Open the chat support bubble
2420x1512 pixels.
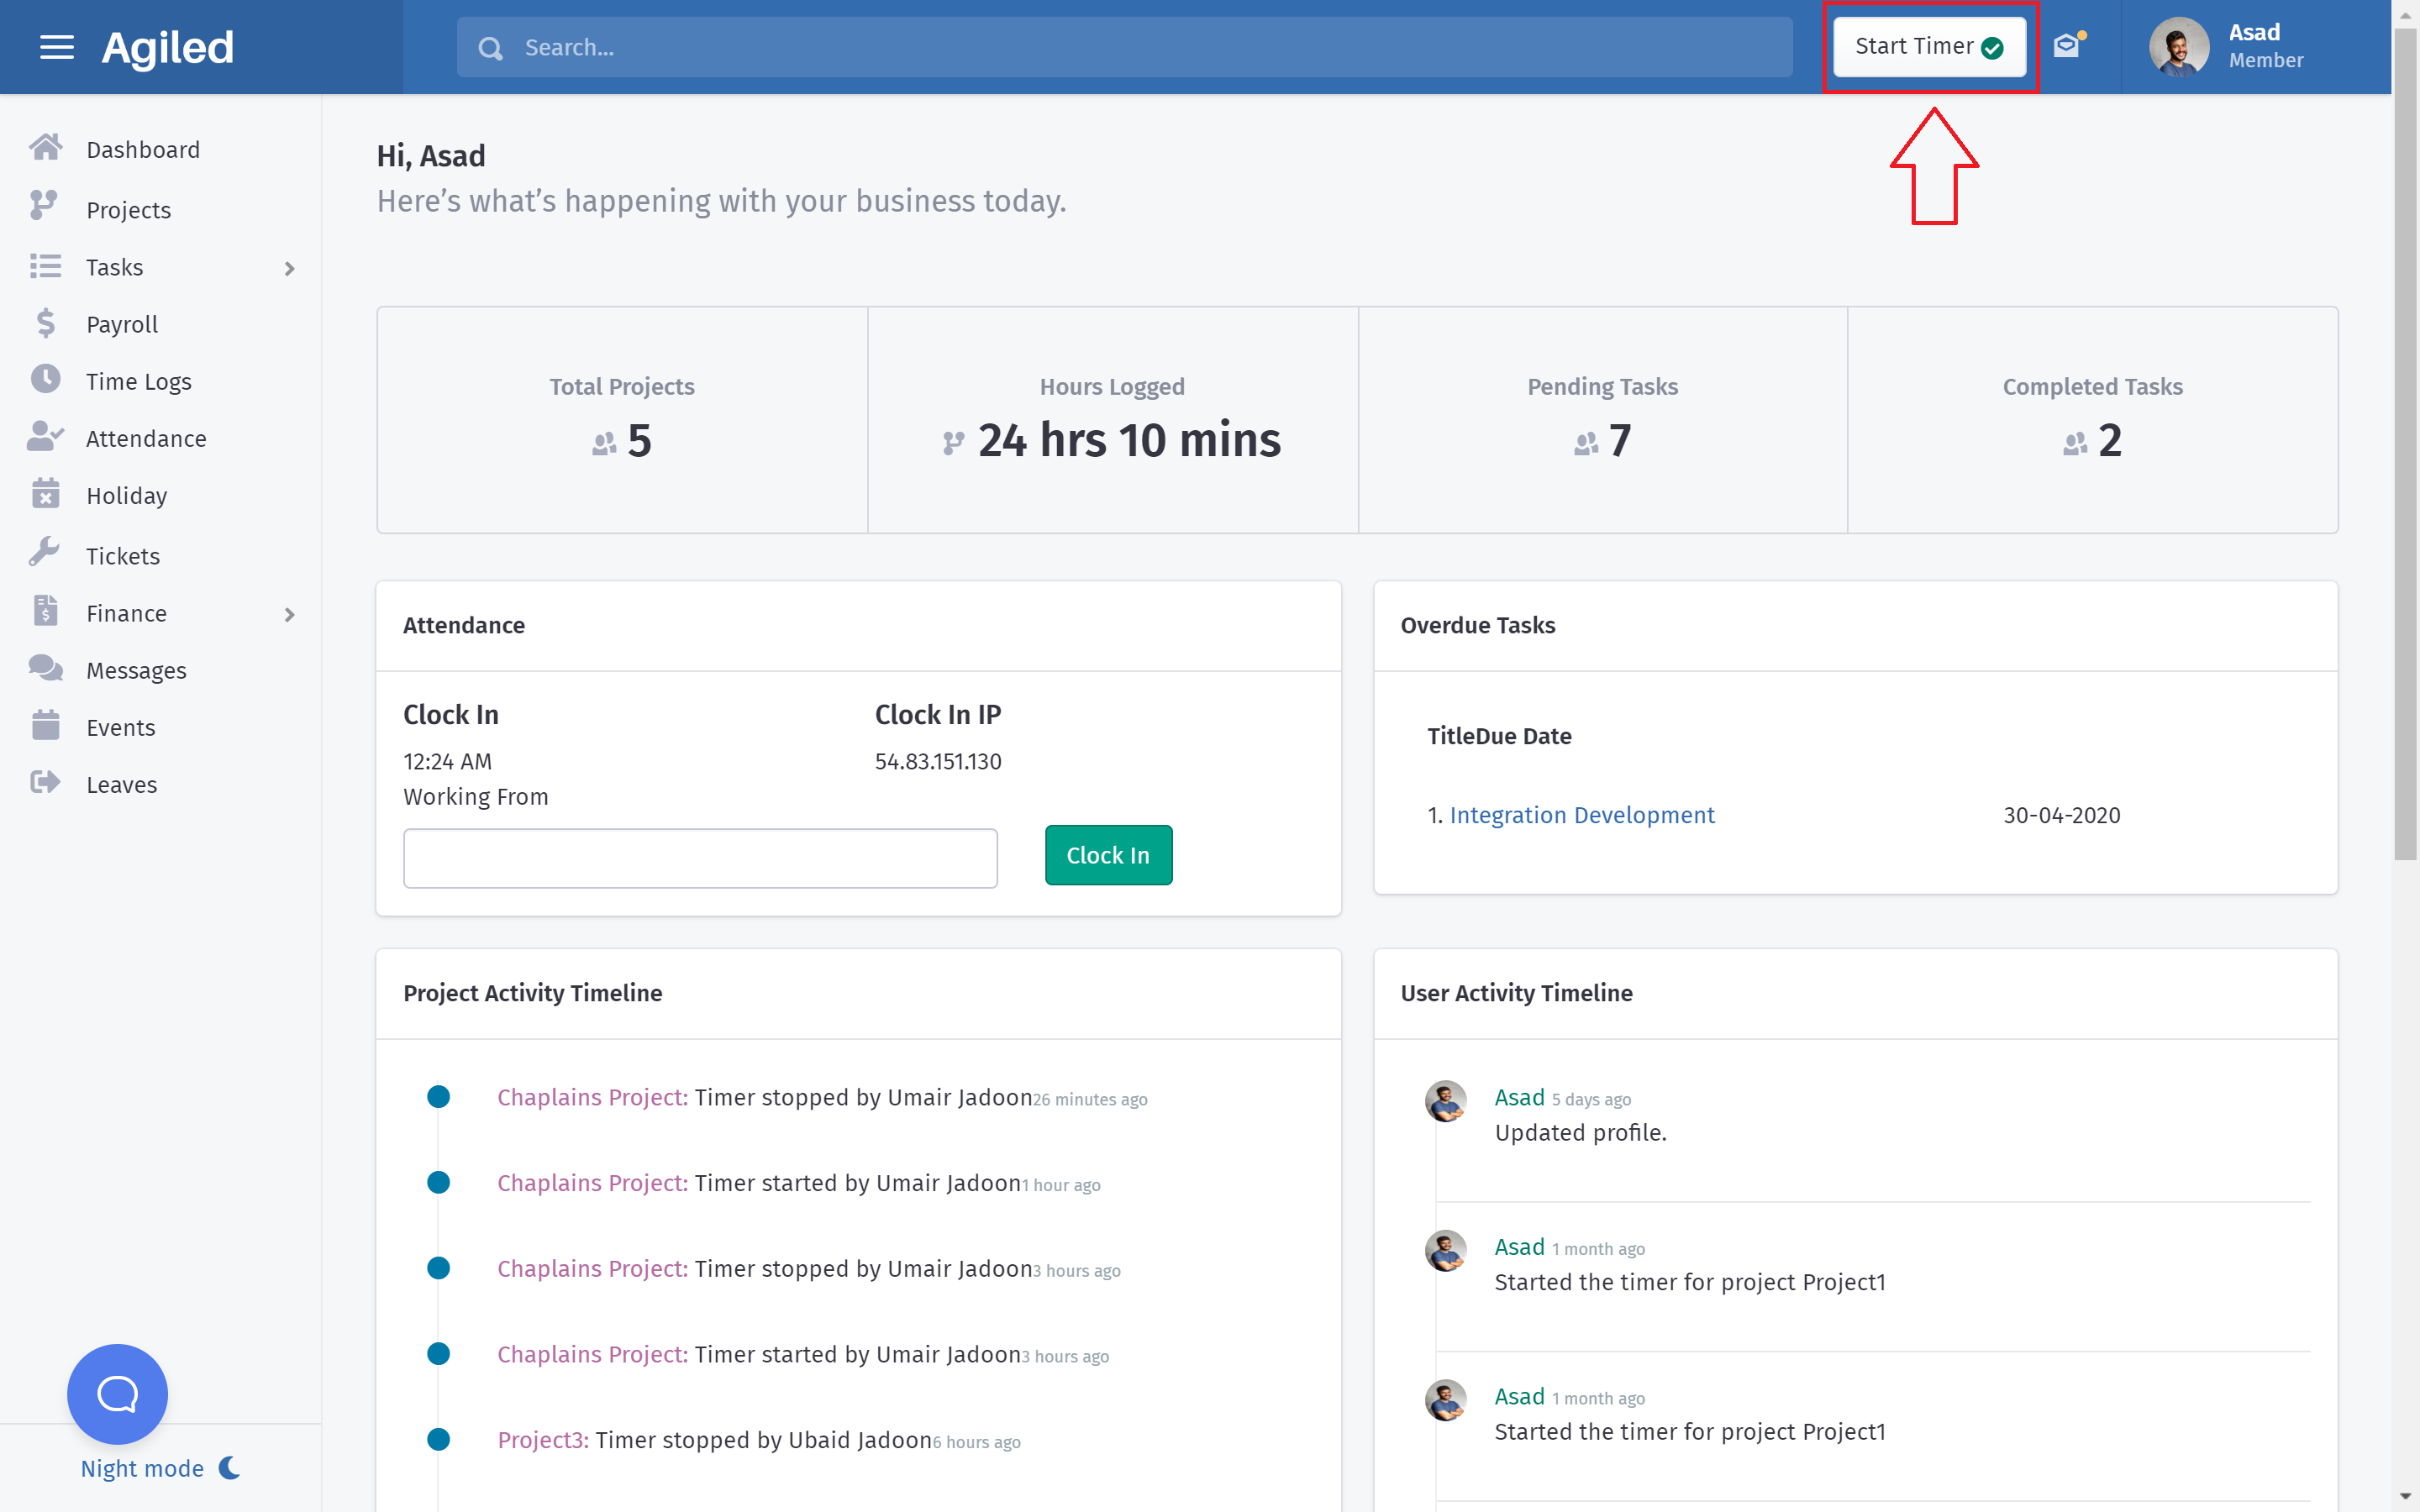[x=117, y=1393]
